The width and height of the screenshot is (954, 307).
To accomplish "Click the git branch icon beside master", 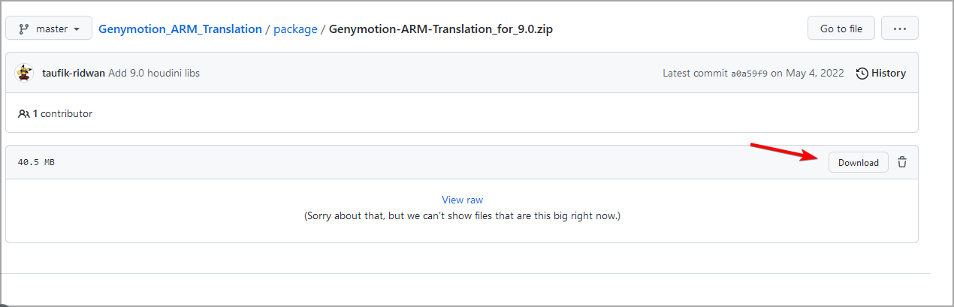I will point(24,29).
